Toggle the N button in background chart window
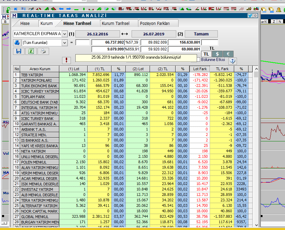Screen dimensions: 285x230 [x=280, y=21]
